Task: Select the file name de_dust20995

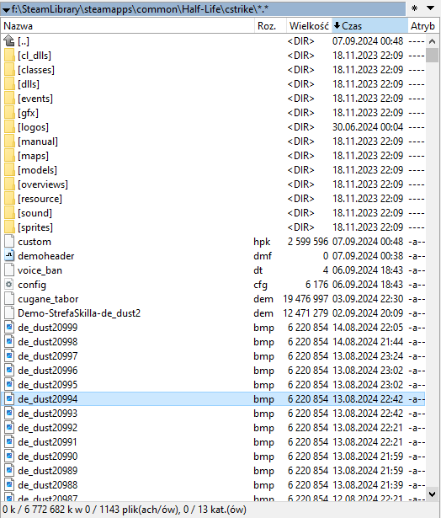Action: point(47,385)
